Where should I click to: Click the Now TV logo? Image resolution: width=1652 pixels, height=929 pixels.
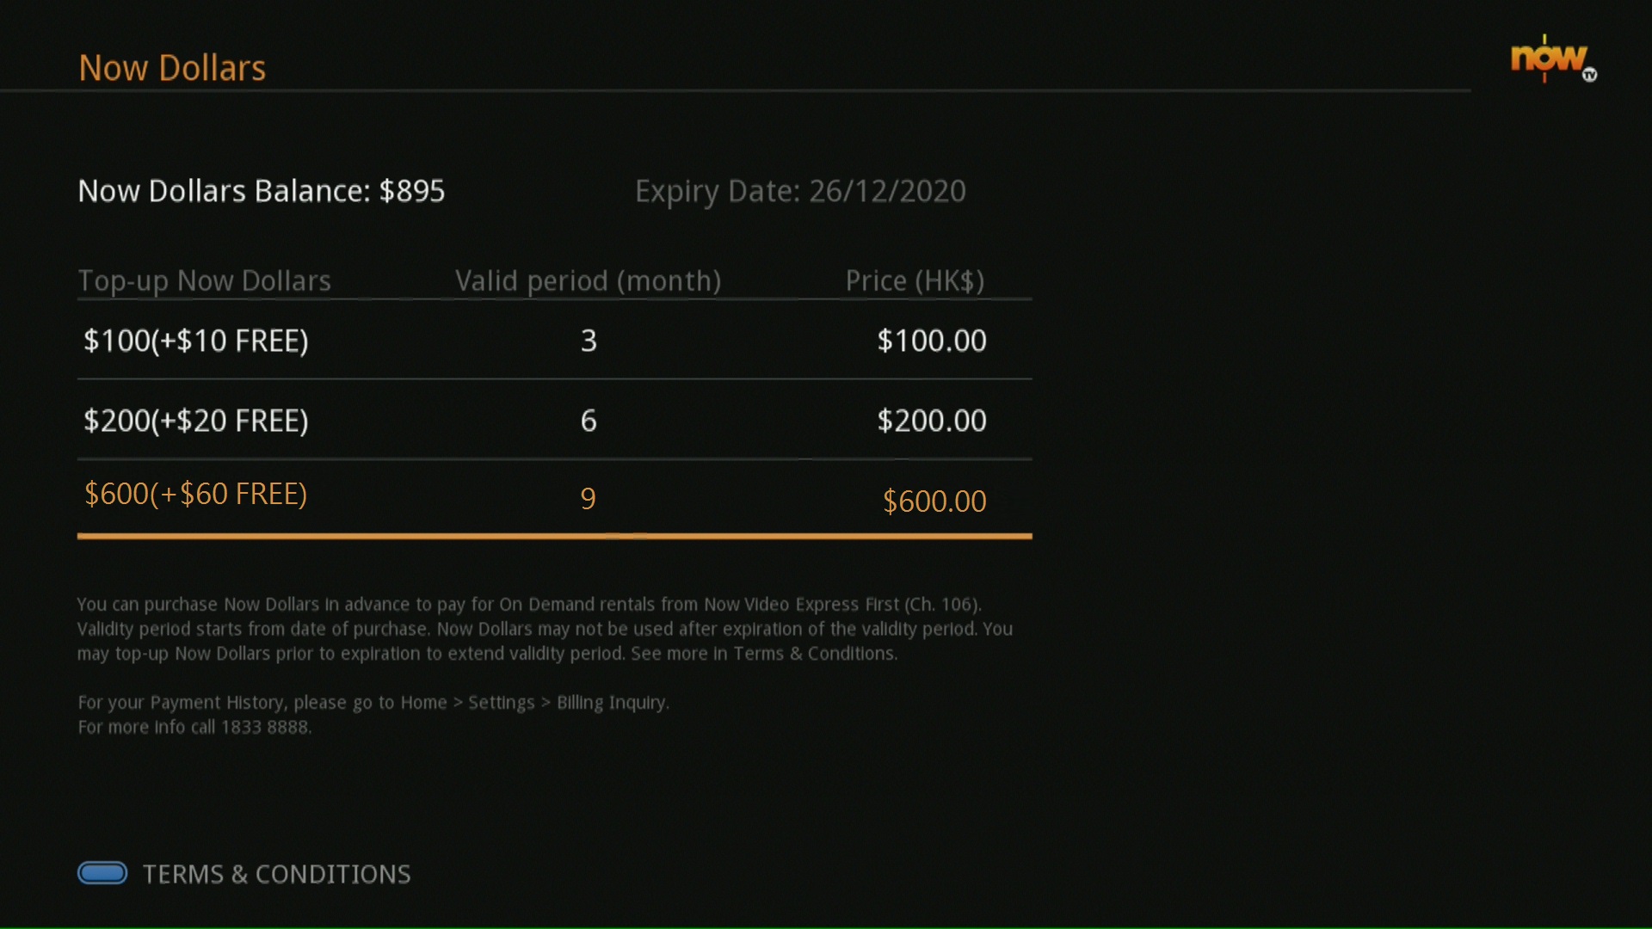[x=1554, y=59]
